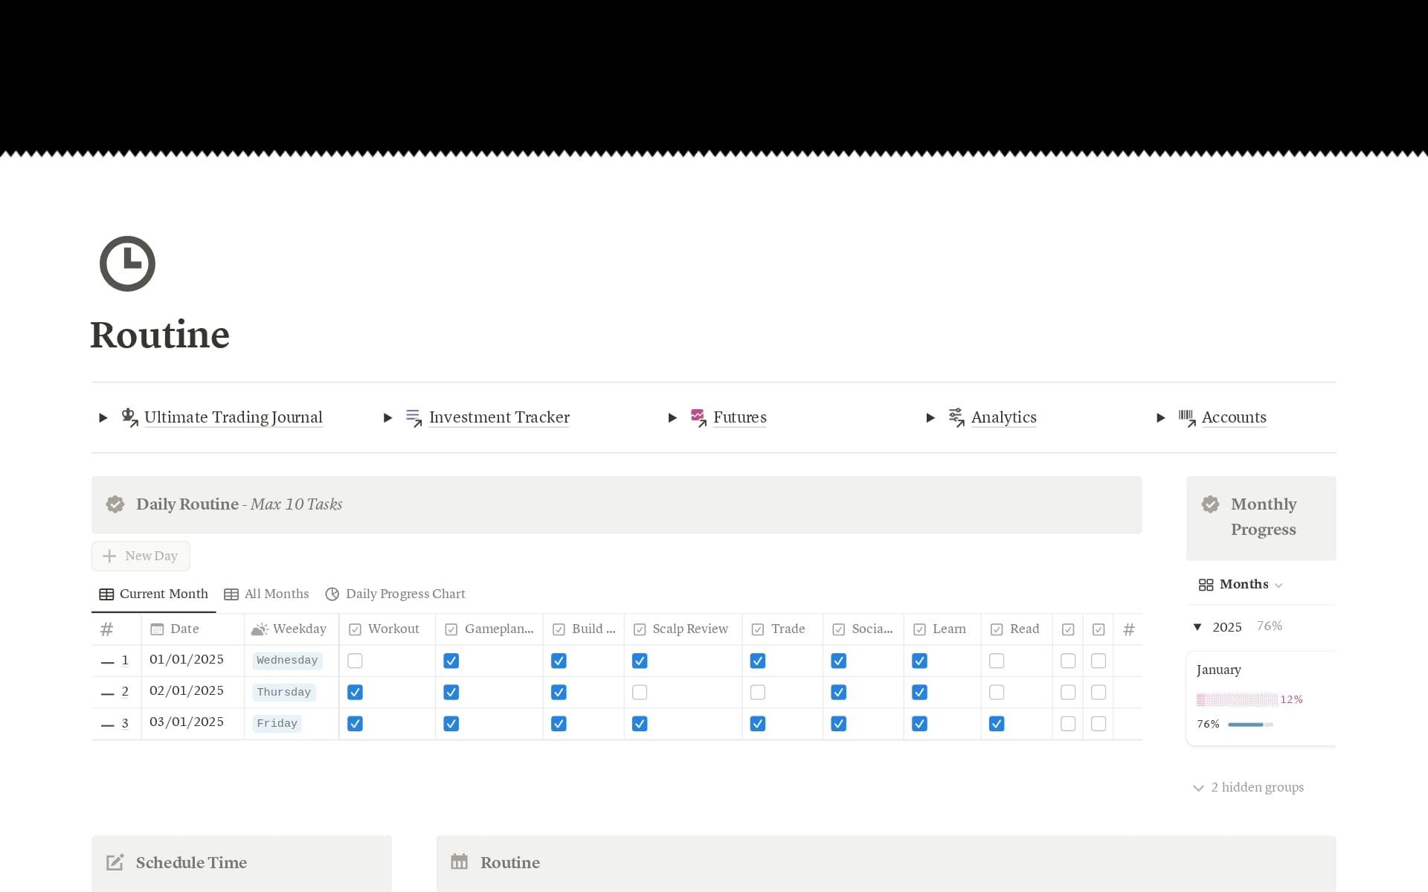This screenshot has width=1428, height=892.
Task: Click the Analytics sliders icon
Action: click(x=956, y=417)
